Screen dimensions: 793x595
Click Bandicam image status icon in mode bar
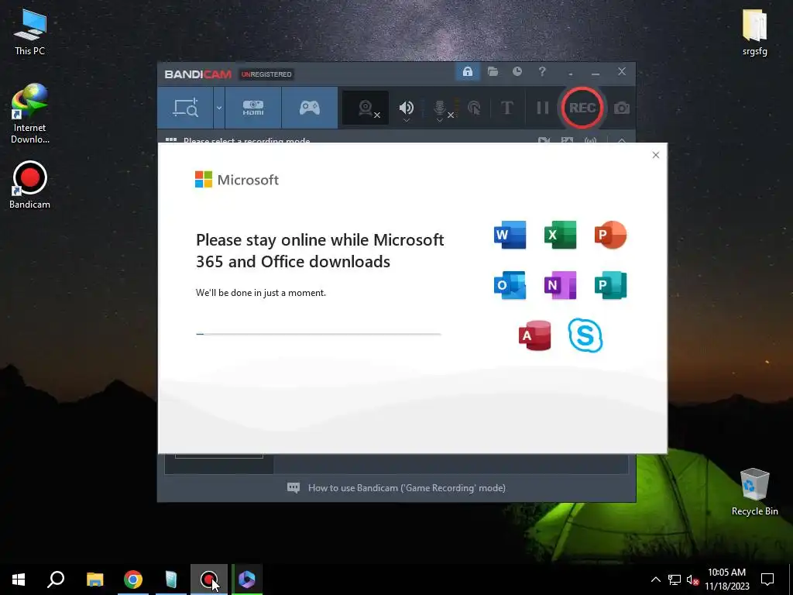pos(567,140)
